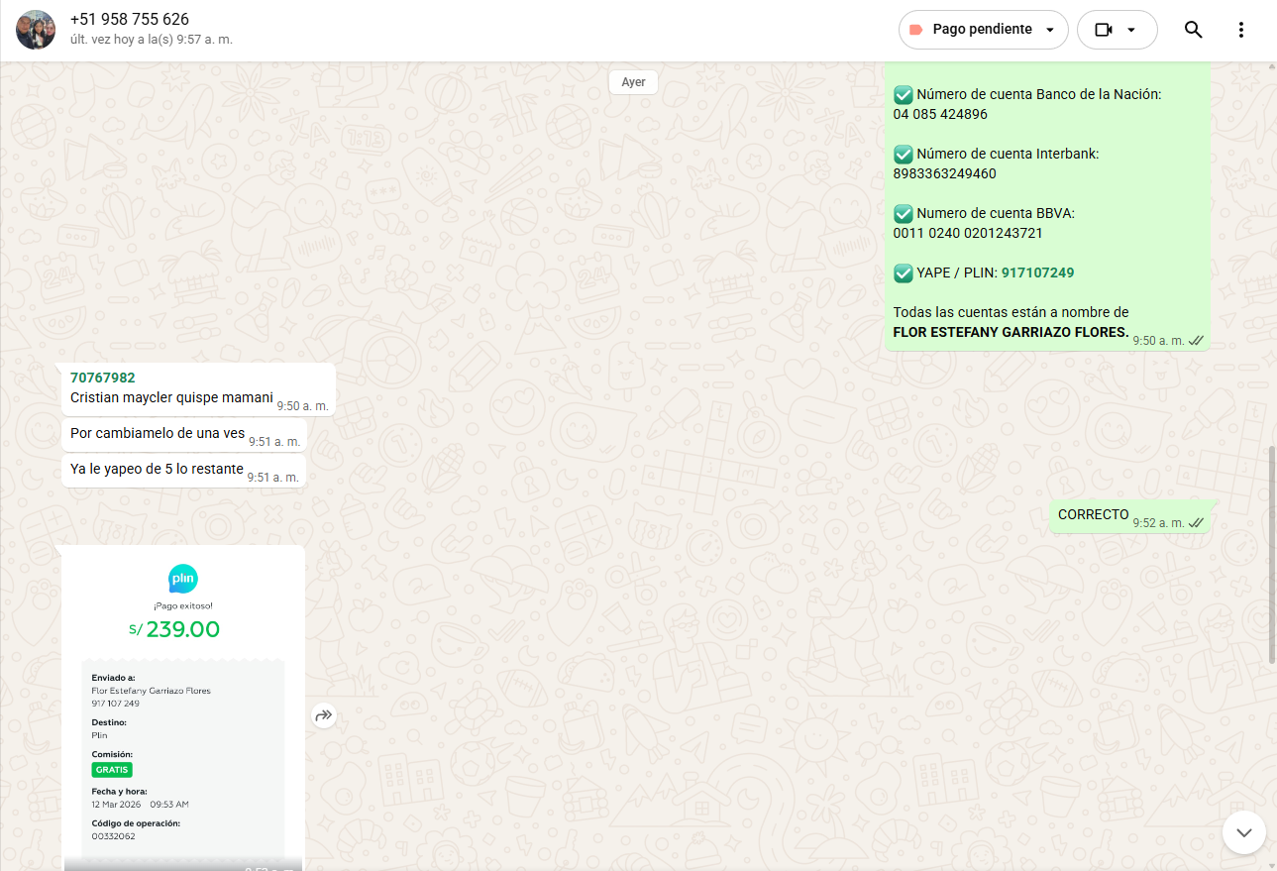Viewport: 1277px width, 871px height.
Task: Click the search icon in chat header
Action: [1193, 30]
